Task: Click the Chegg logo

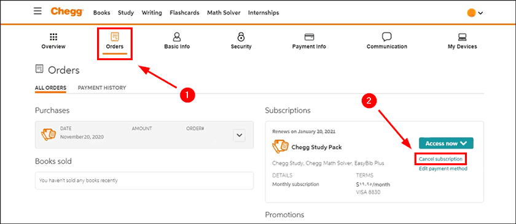Action: [67, 12]
